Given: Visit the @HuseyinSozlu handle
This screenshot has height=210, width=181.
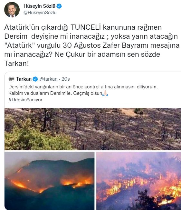Looking at the screenshot, I should coord(40,13).
